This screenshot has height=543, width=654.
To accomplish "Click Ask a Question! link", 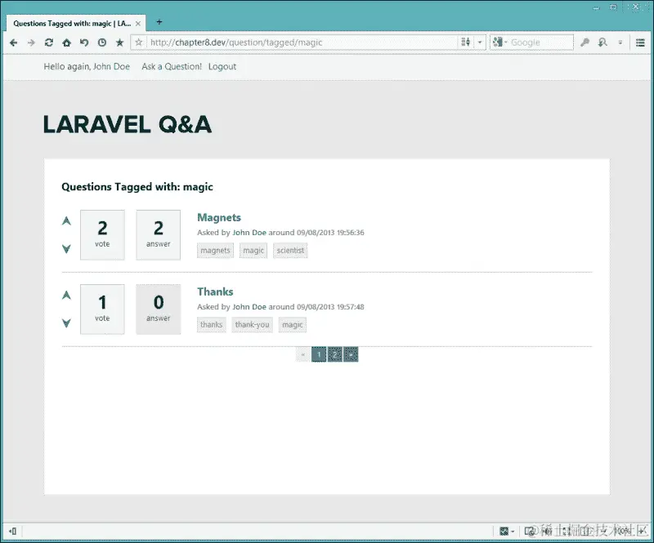I will (172, 67).
